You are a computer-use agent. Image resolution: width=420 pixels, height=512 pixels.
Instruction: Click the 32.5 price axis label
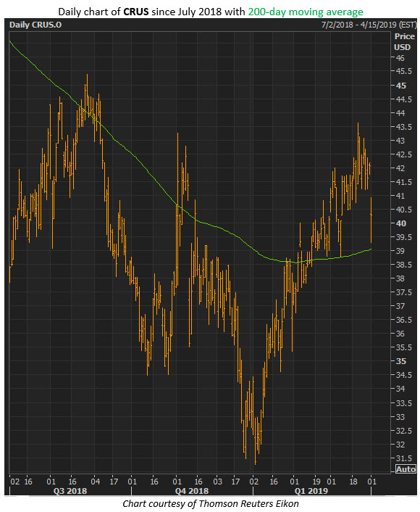click(x=403, y=431)
